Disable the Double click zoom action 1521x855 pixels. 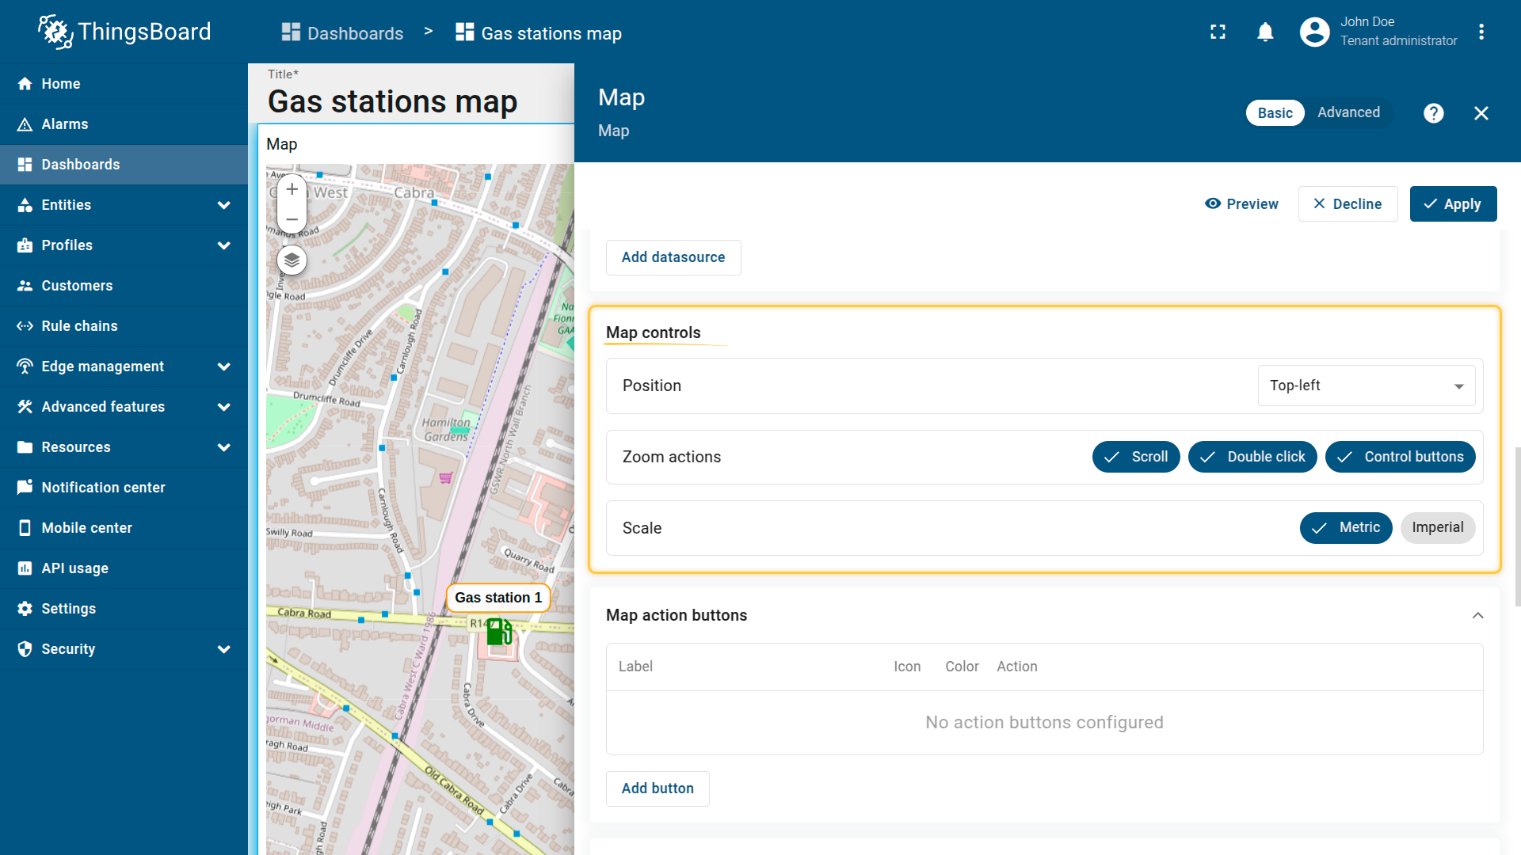tap(1252, 457)
